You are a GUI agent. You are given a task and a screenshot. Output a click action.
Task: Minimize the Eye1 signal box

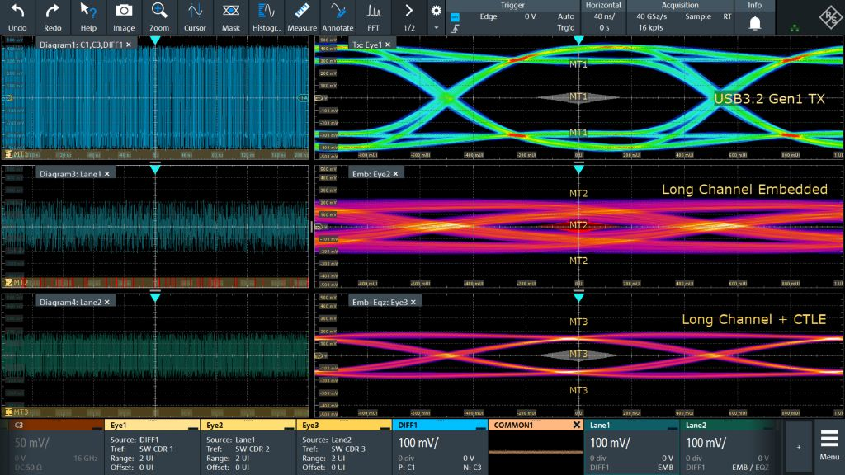click(x=192, y=426)
